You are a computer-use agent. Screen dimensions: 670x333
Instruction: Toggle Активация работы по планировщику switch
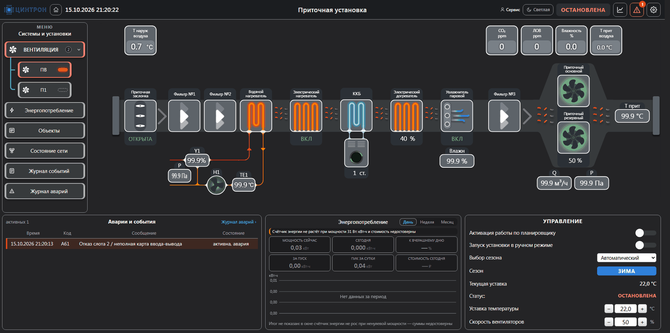click(645, 233)
